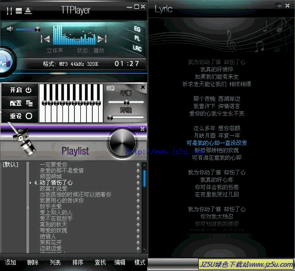Screen dimensions: 295x271
Task: Click lyric line 那个夜晚 西湖岸边
Action: click(x=217, y=99)
